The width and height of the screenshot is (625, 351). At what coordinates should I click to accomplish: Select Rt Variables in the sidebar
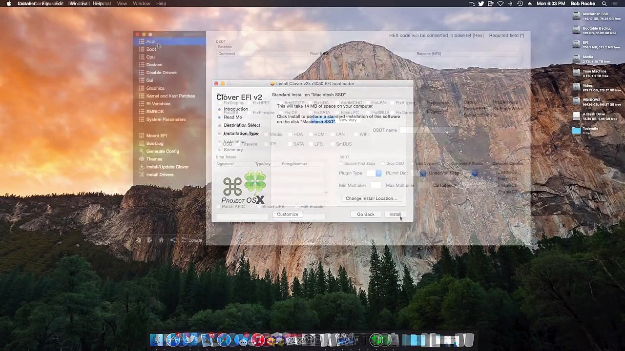pos(158,104)
